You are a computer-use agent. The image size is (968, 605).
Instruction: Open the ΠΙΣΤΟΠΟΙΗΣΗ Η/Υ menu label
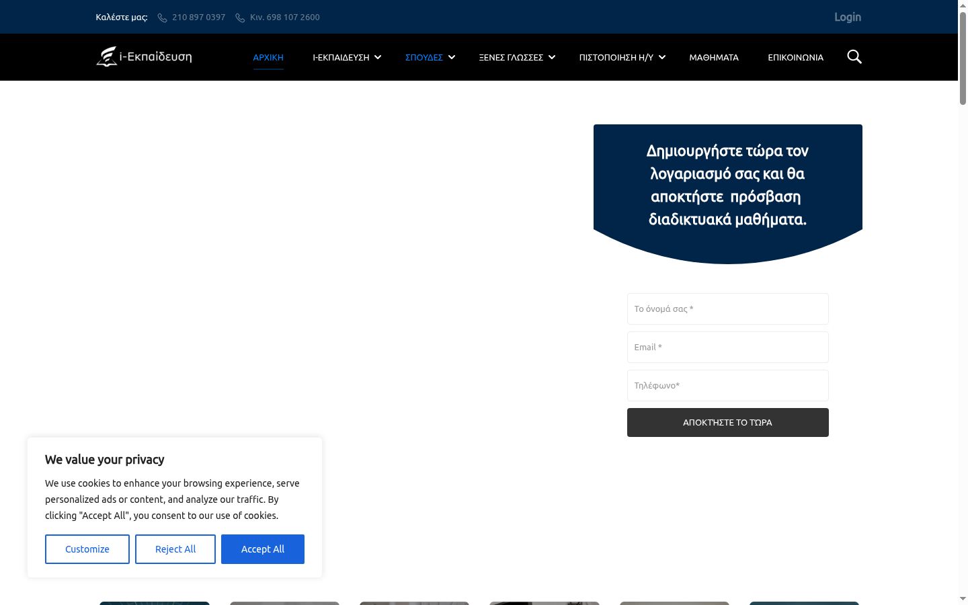[616, 57]
